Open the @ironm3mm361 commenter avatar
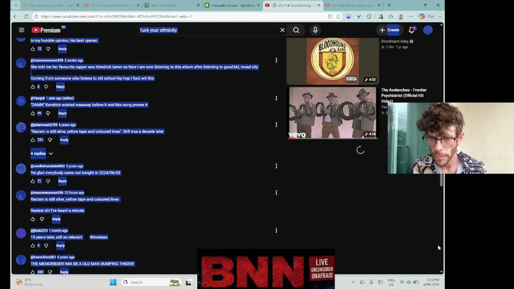 (21, 260)
